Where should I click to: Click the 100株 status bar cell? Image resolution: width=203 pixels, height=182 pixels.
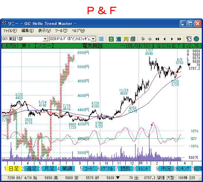pos(183,178)
